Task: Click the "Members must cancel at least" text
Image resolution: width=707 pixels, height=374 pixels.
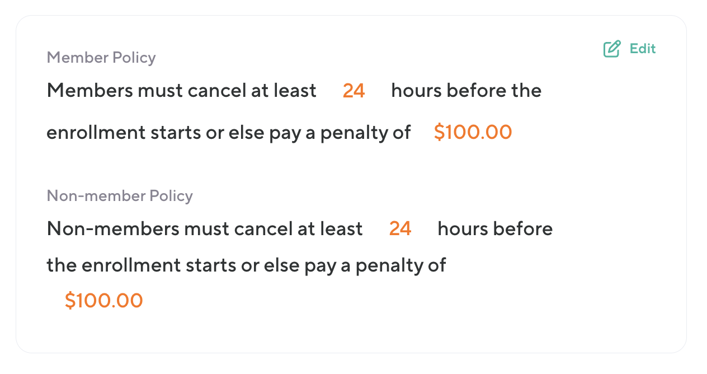Action: click(x=182, y=91)
